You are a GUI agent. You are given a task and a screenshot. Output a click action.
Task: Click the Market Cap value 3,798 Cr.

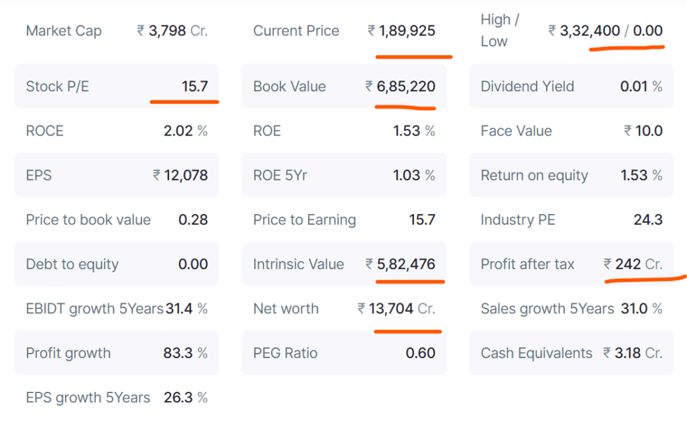[172, 31]
